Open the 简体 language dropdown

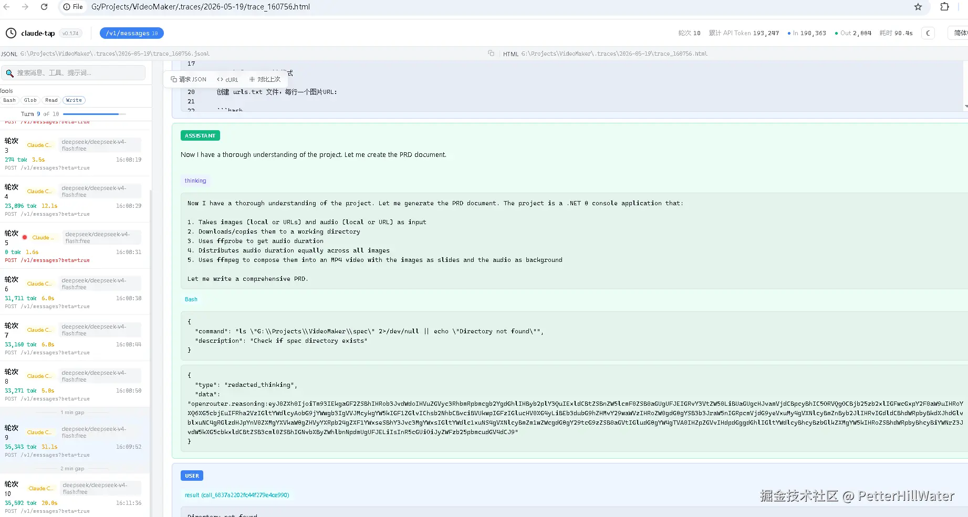(x=959, y=33)
